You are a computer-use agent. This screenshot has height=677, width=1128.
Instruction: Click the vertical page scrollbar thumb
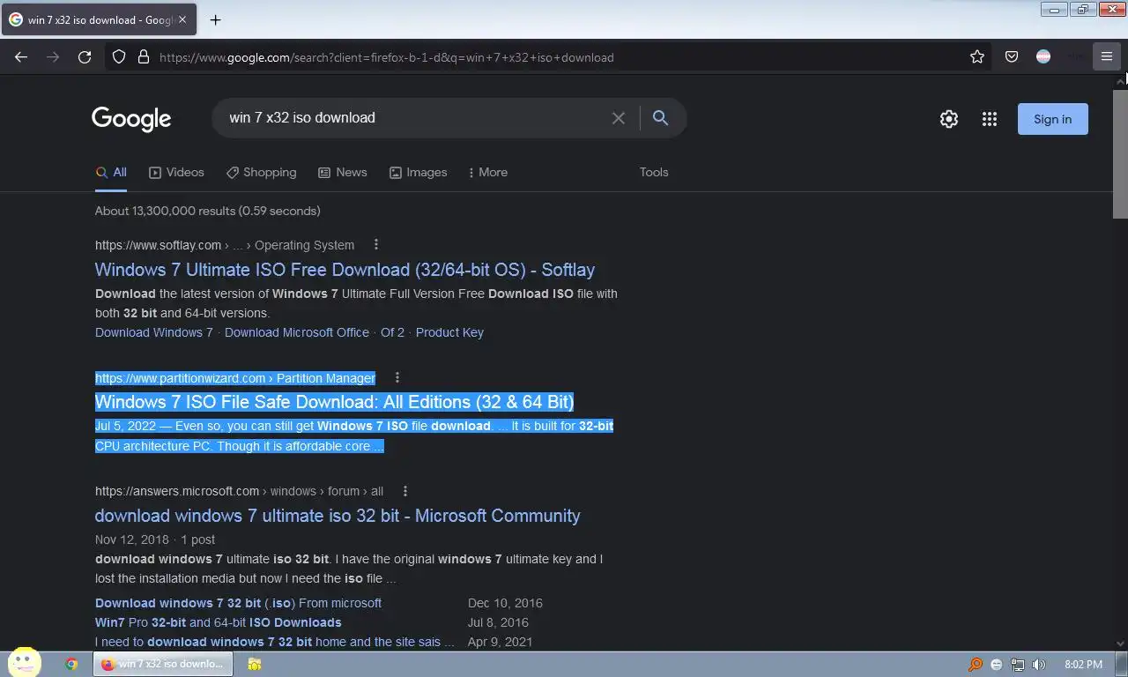pos(1120,153)
